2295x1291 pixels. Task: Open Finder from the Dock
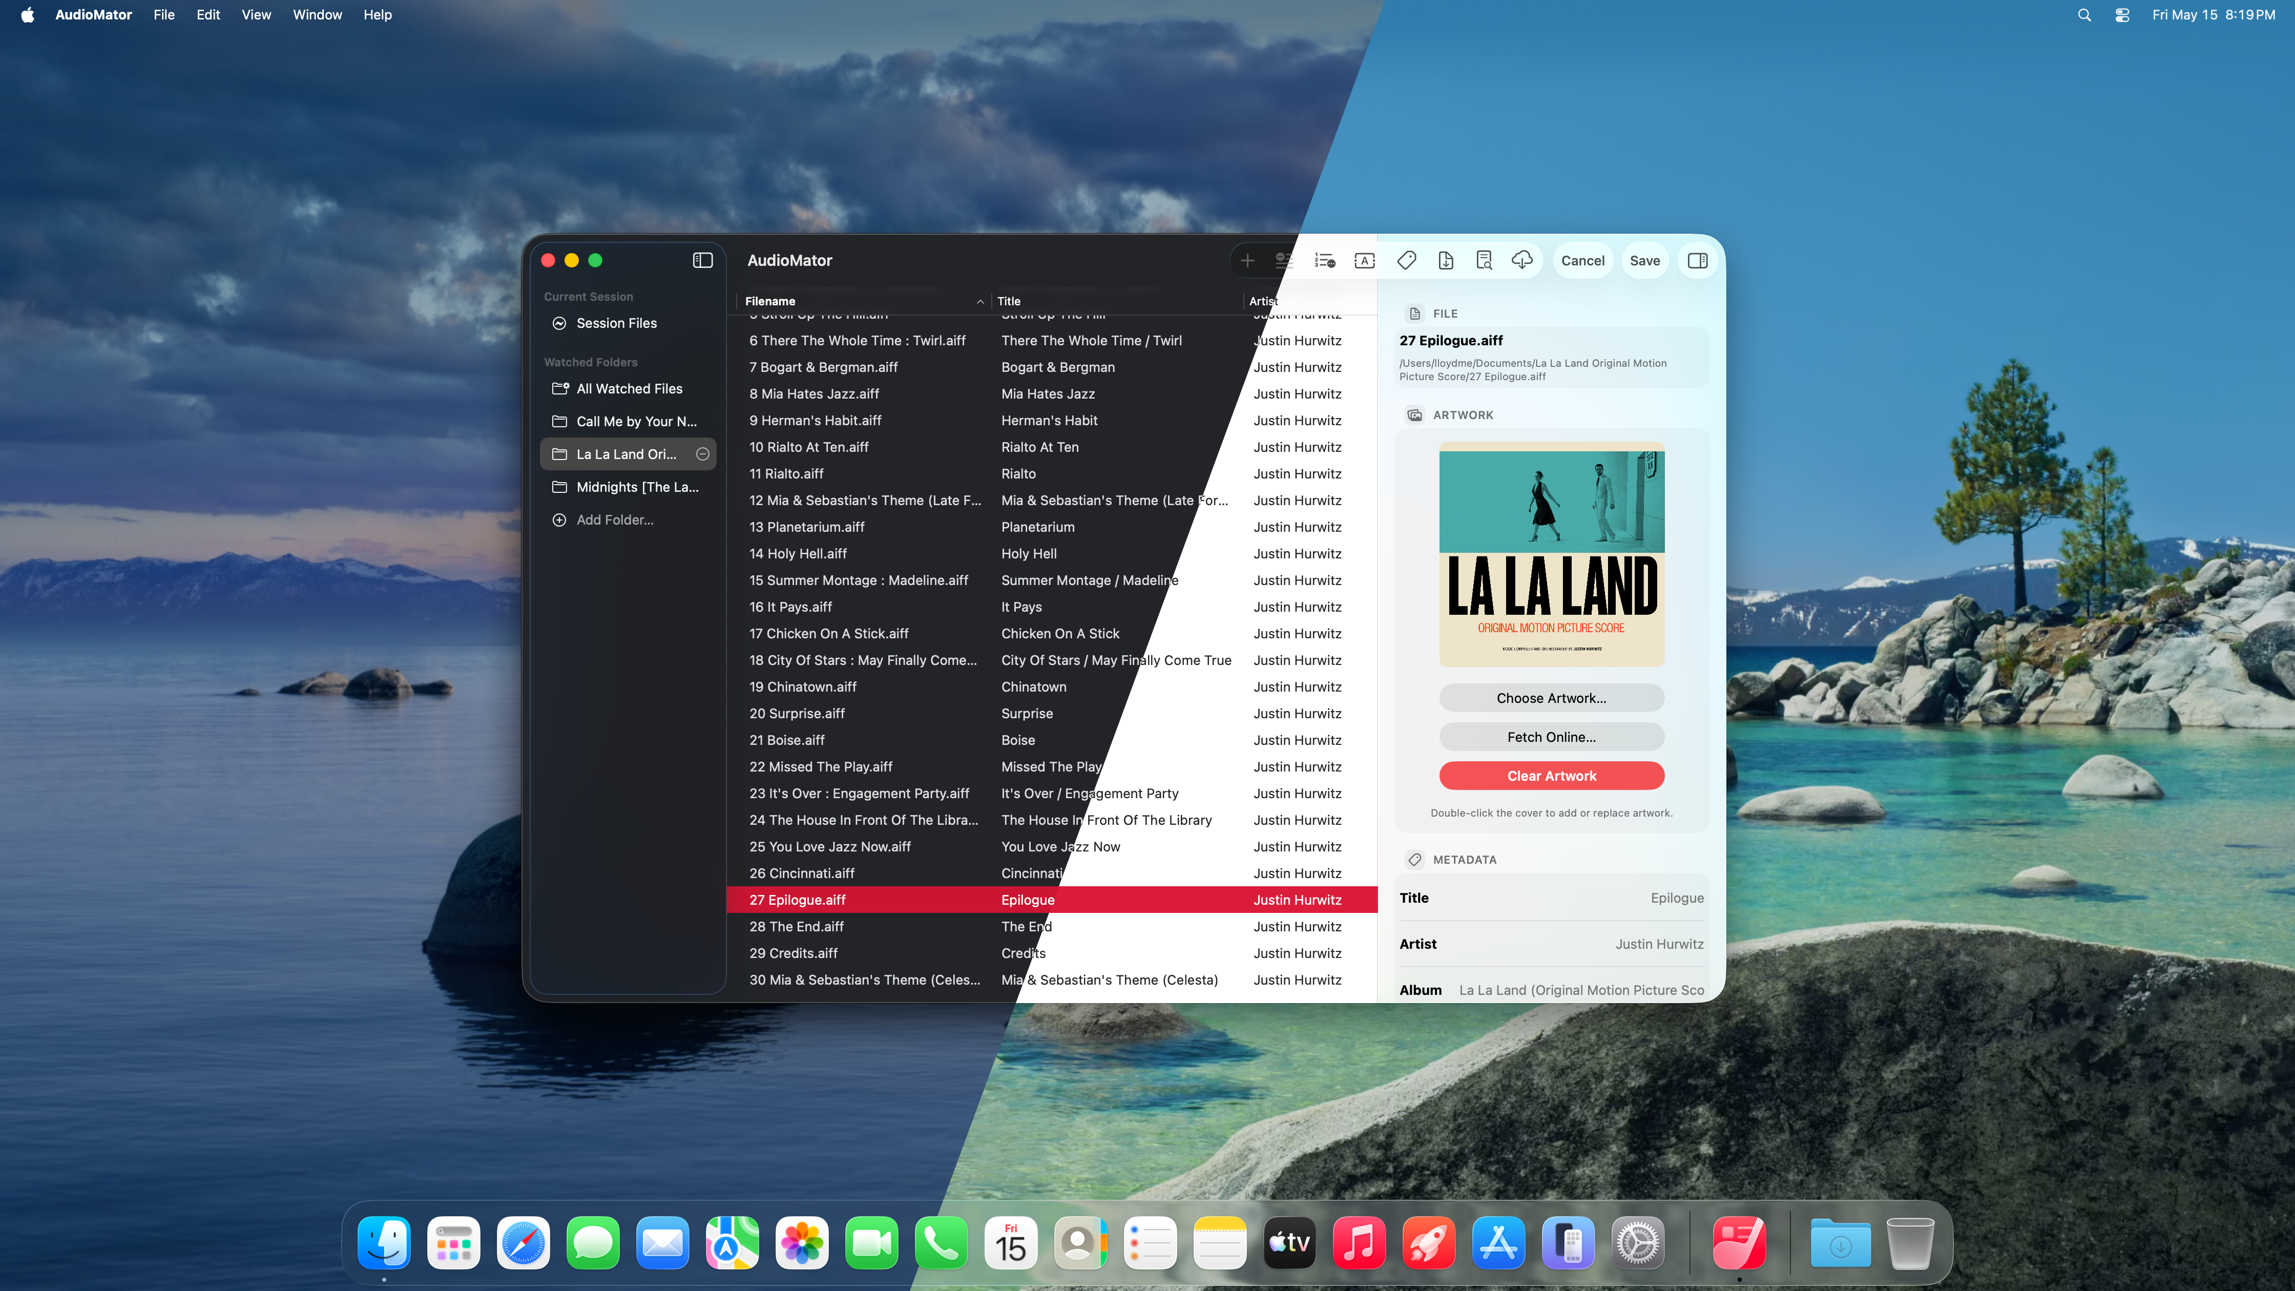384,1242
